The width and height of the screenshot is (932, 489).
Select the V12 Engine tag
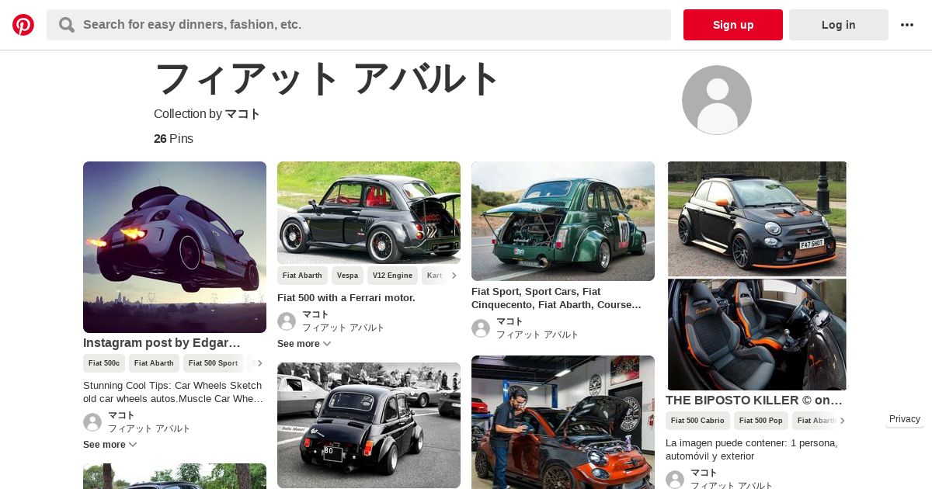(x=392, y=276)
